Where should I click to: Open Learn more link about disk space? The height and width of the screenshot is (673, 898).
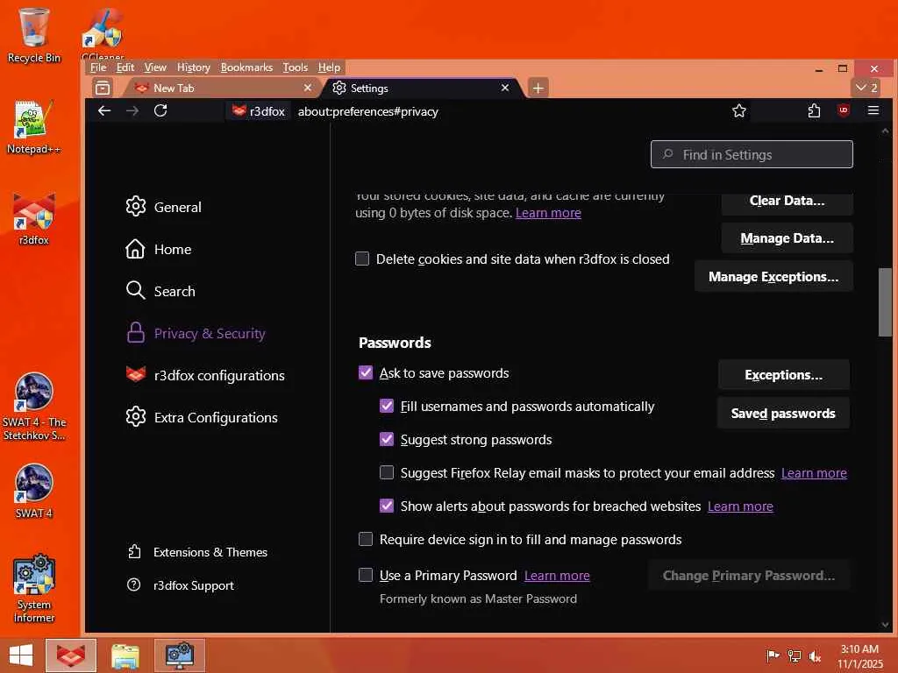pyautogui.click(x=548, y=213)
